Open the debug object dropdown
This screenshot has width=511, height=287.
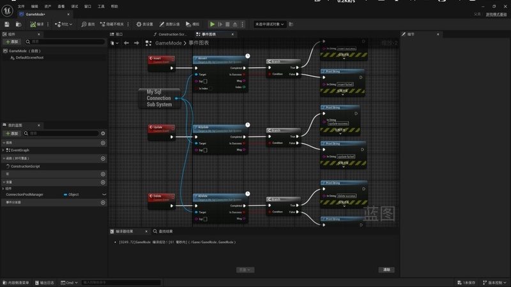[270, 24]
